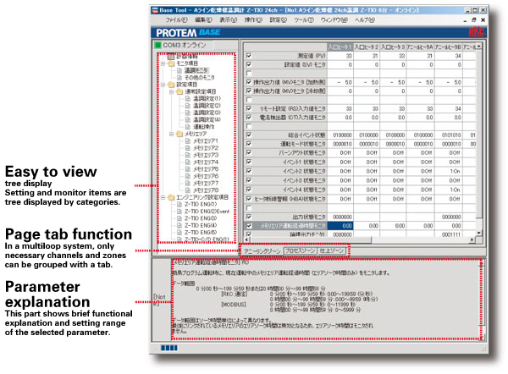Collapse the 設定項目 tree node
The height and width of the screenshot is (374, 508).
163,85
